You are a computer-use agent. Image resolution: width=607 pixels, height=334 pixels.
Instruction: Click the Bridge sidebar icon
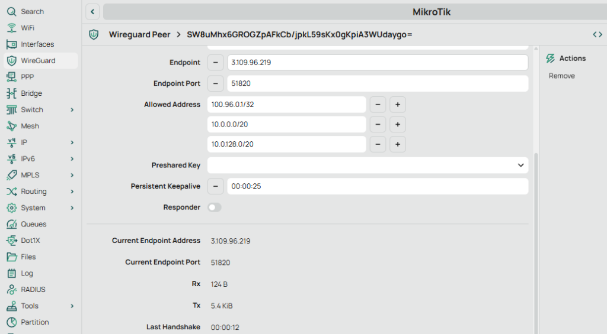click(x=11, y=93)
